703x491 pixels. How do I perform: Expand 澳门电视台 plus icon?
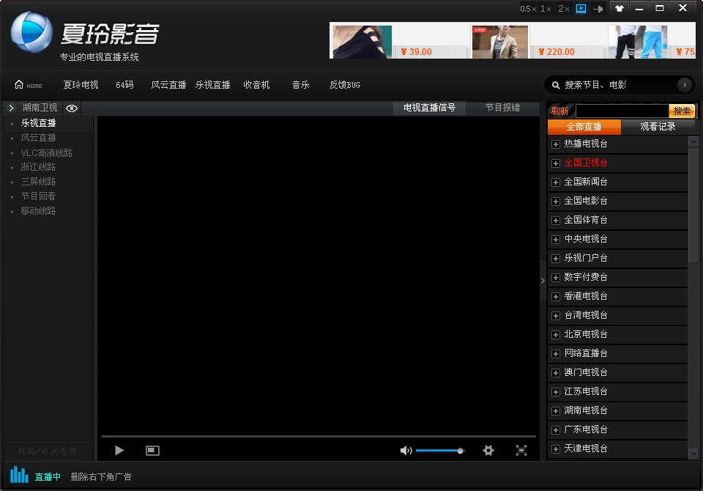point(556,373)
